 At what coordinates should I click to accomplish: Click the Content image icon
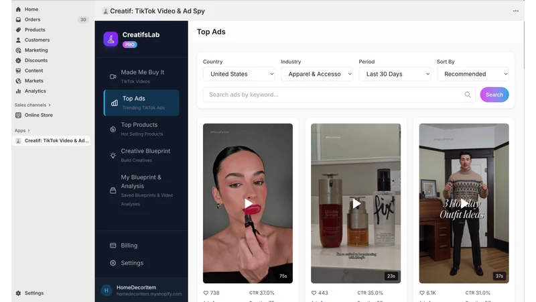(x=18, y=70)
